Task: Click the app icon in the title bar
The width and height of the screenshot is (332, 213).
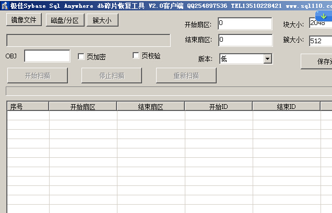Action: pos(4,6)
